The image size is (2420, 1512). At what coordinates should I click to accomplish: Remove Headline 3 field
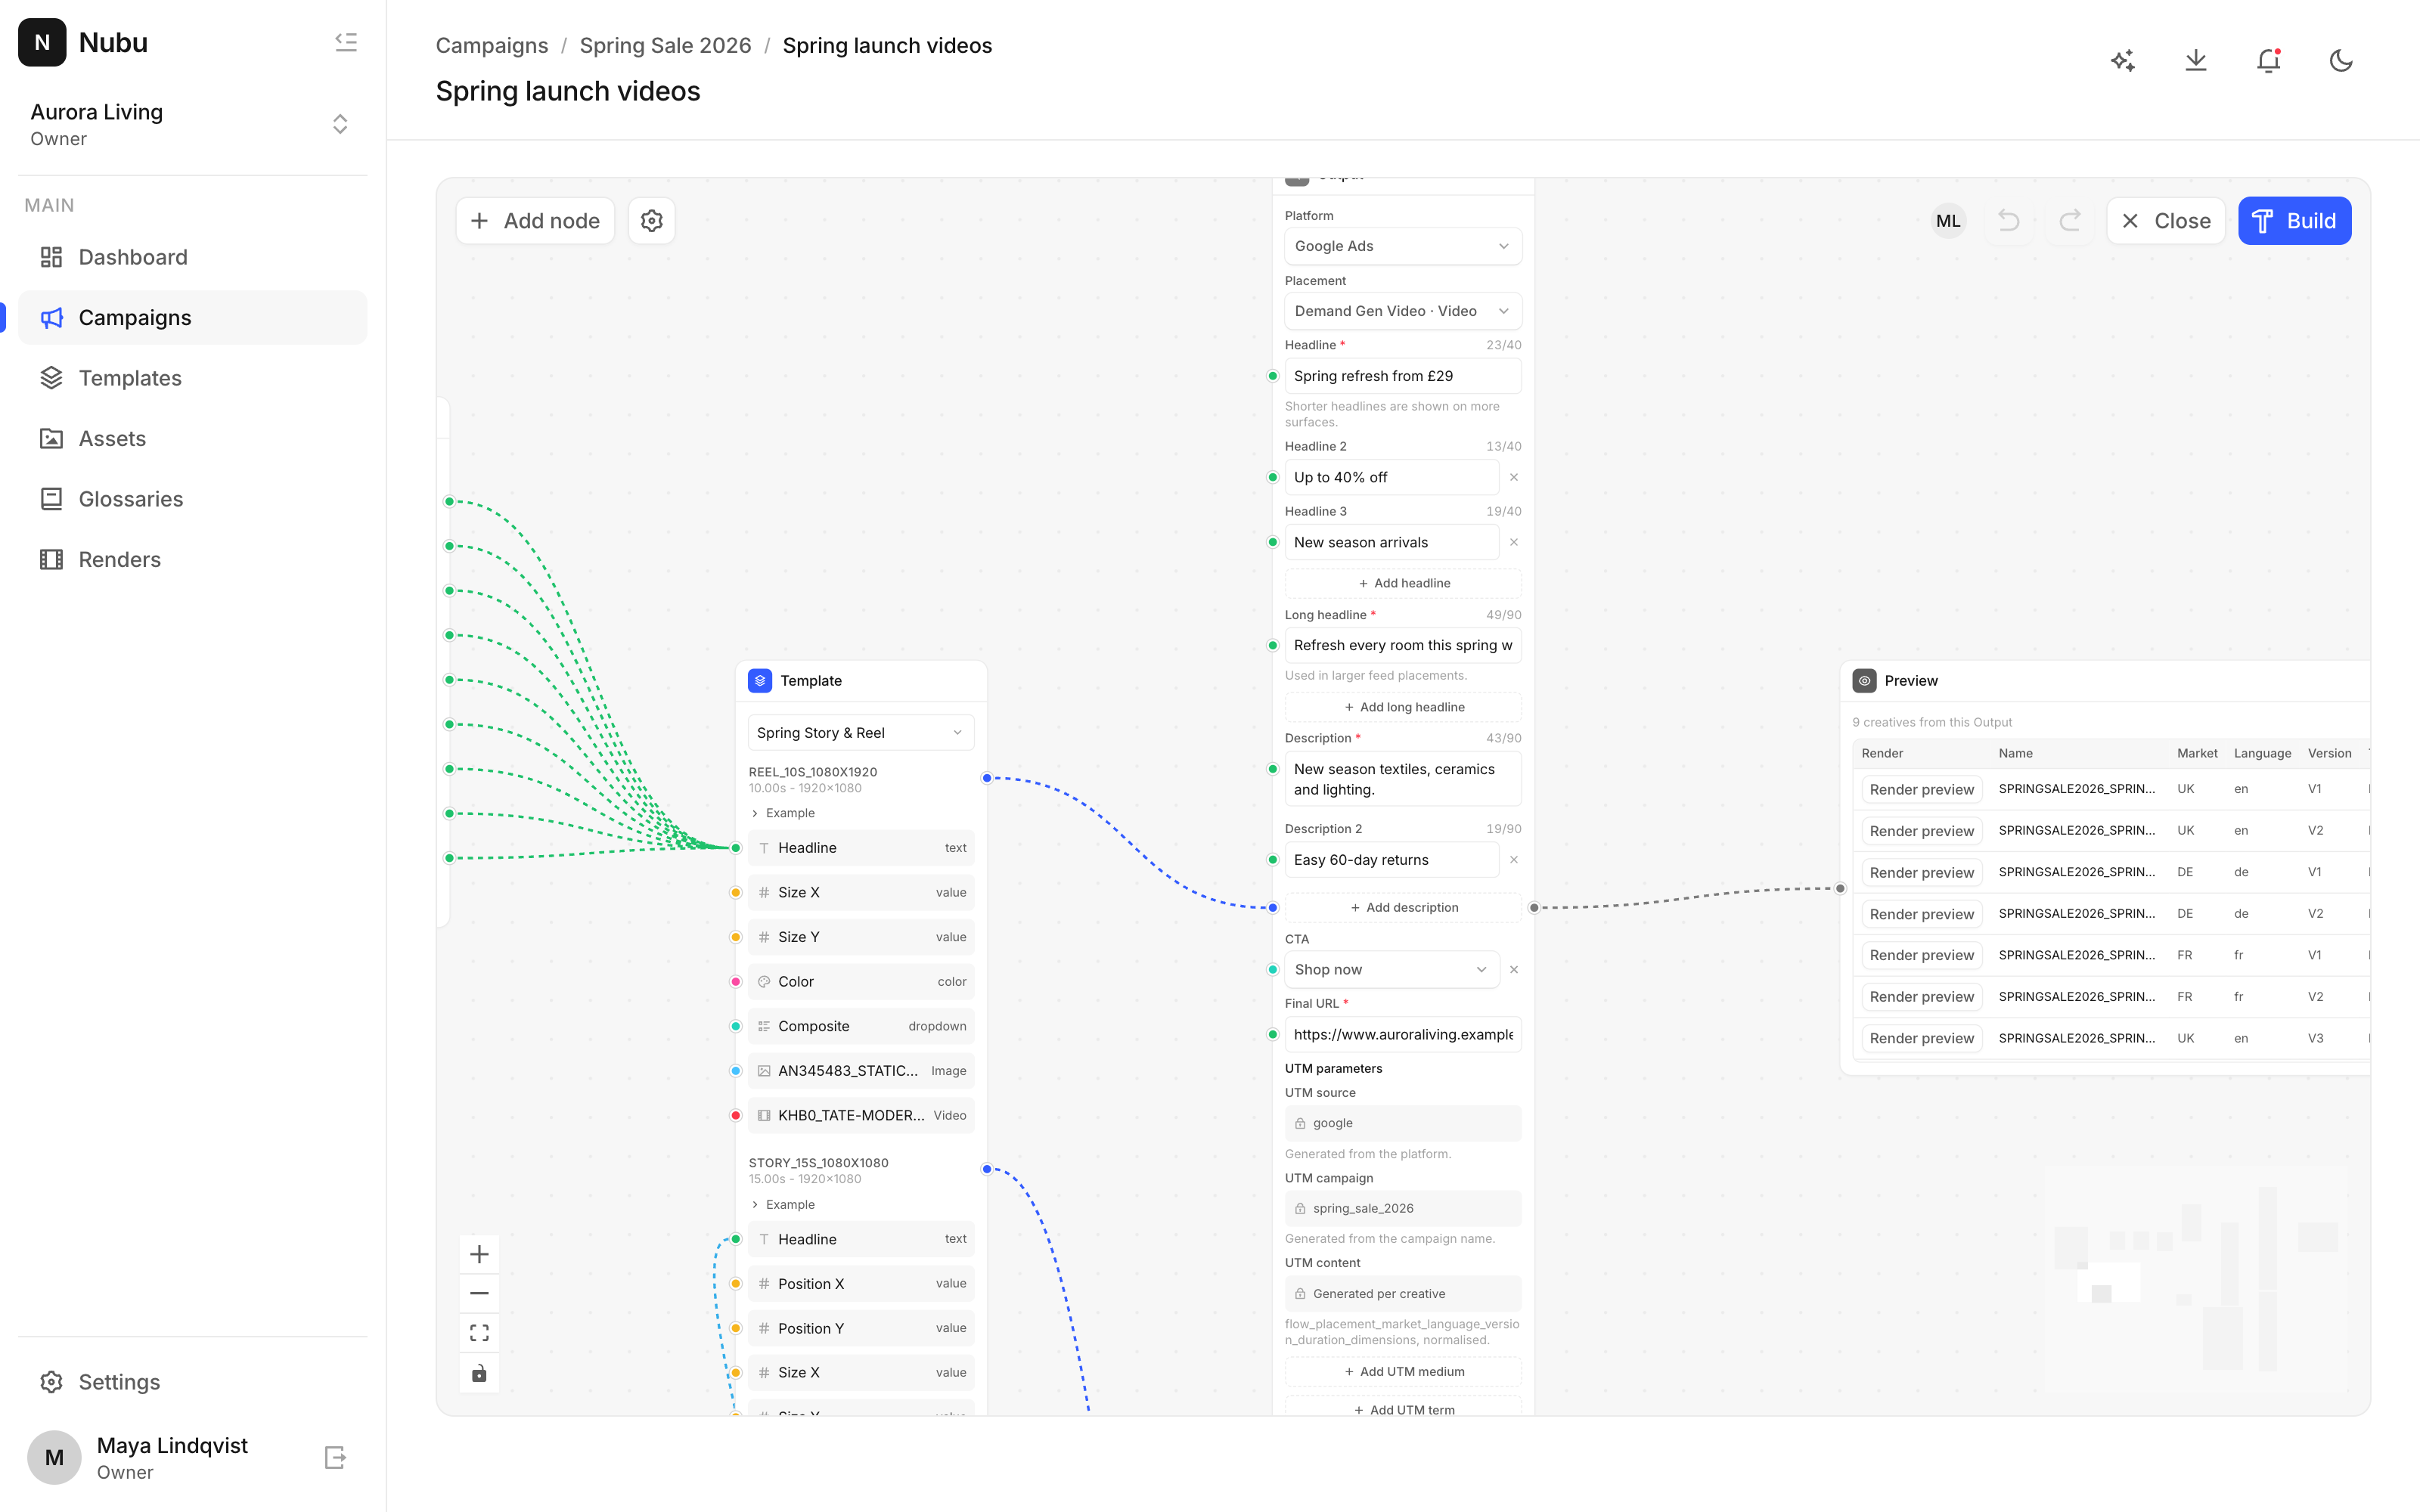tap(1514, 542)
